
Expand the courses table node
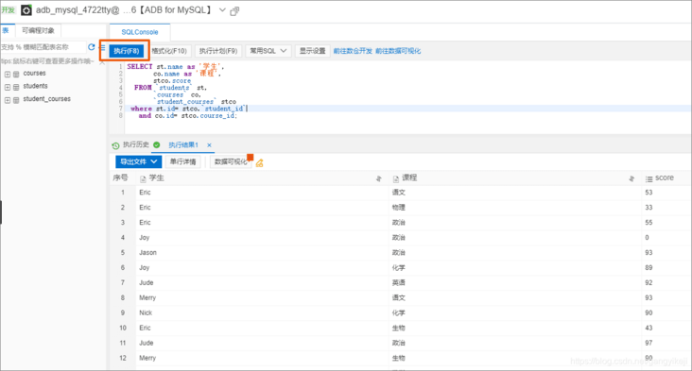7,74
